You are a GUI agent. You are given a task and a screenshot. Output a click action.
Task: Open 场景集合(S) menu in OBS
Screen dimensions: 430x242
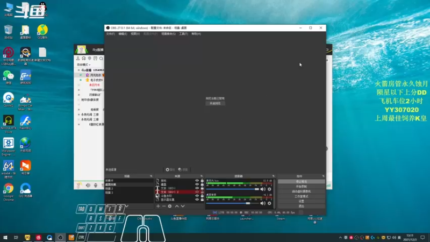[x=168, y=34]
